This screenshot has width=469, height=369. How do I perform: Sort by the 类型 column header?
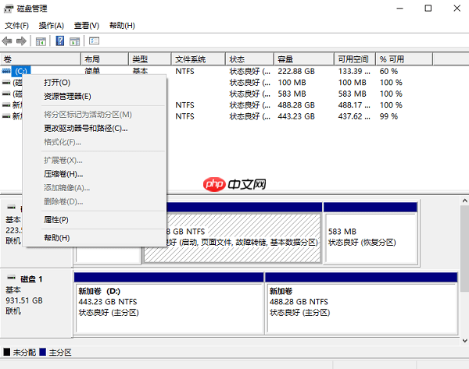click(150, 59)
